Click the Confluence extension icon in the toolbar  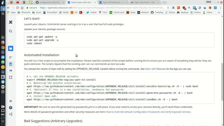pyautogui.click(x=173, y=8)
